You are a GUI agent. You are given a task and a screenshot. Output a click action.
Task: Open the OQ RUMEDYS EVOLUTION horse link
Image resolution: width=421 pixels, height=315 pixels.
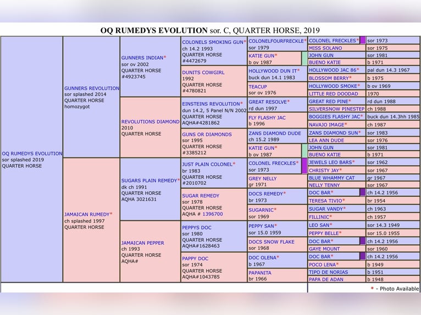(32, 154)
